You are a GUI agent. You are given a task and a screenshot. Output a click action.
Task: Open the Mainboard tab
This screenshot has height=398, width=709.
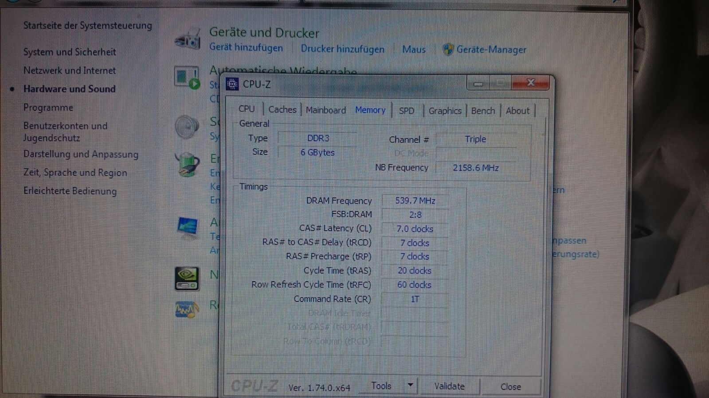click(x=326, y=110)
